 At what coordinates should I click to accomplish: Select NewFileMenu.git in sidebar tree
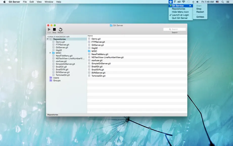[64, 56]
